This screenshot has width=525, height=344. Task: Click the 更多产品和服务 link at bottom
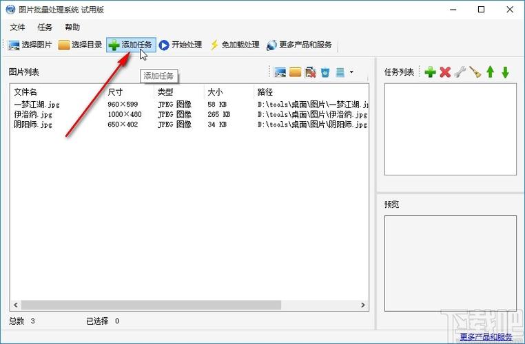486,336
